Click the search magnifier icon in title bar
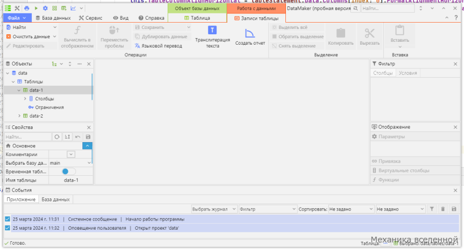464x250 pixels. tap(356, 8)
